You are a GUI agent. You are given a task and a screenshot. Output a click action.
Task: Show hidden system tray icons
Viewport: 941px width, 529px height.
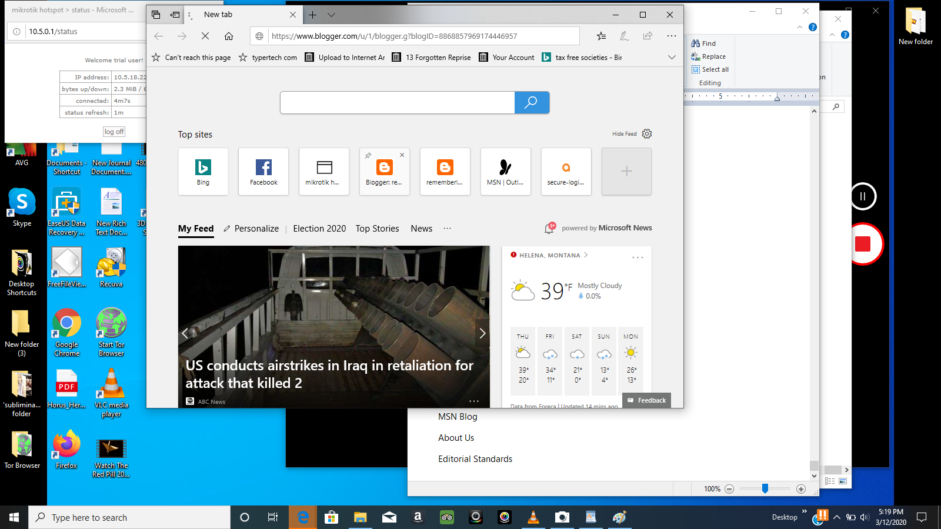(837, 517)
